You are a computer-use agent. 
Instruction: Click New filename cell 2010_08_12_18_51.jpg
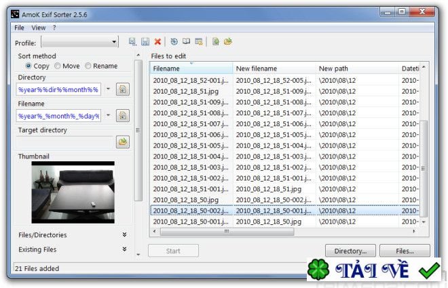pos(269,189)
